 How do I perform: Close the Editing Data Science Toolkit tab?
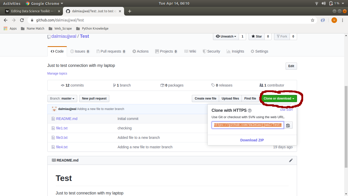(59, 11)
